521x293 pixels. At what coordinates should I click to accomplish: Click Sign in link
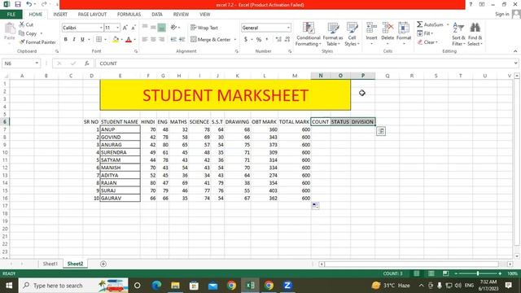point(501,14)
